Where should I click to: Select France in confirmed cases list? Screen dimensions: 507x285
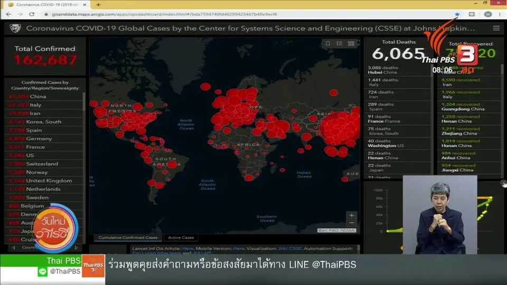click(x=44, y=147)
